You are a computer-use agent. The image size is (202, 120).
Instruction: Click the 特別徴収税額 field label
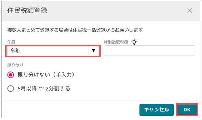click(116, 42)
